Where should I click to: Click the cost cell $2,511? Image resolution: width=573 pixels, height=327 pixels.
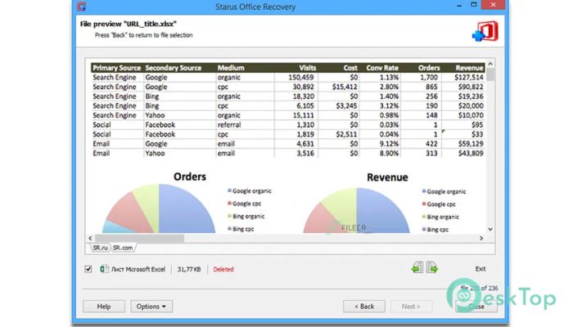coord(346,134)
